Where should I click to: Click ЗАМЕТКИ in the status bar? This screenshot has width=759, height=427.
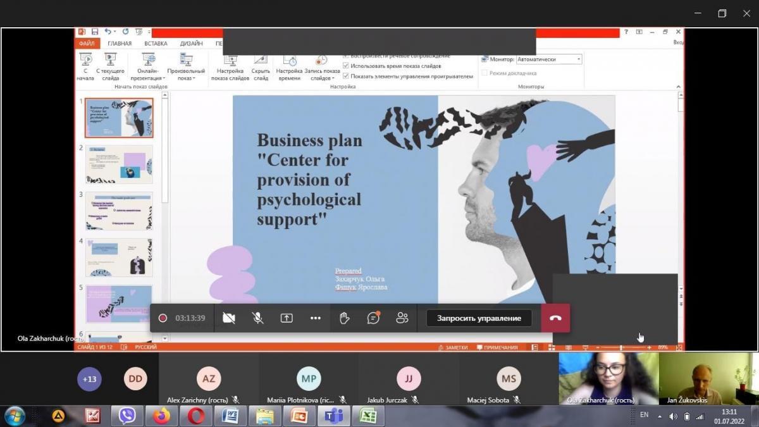453,347
